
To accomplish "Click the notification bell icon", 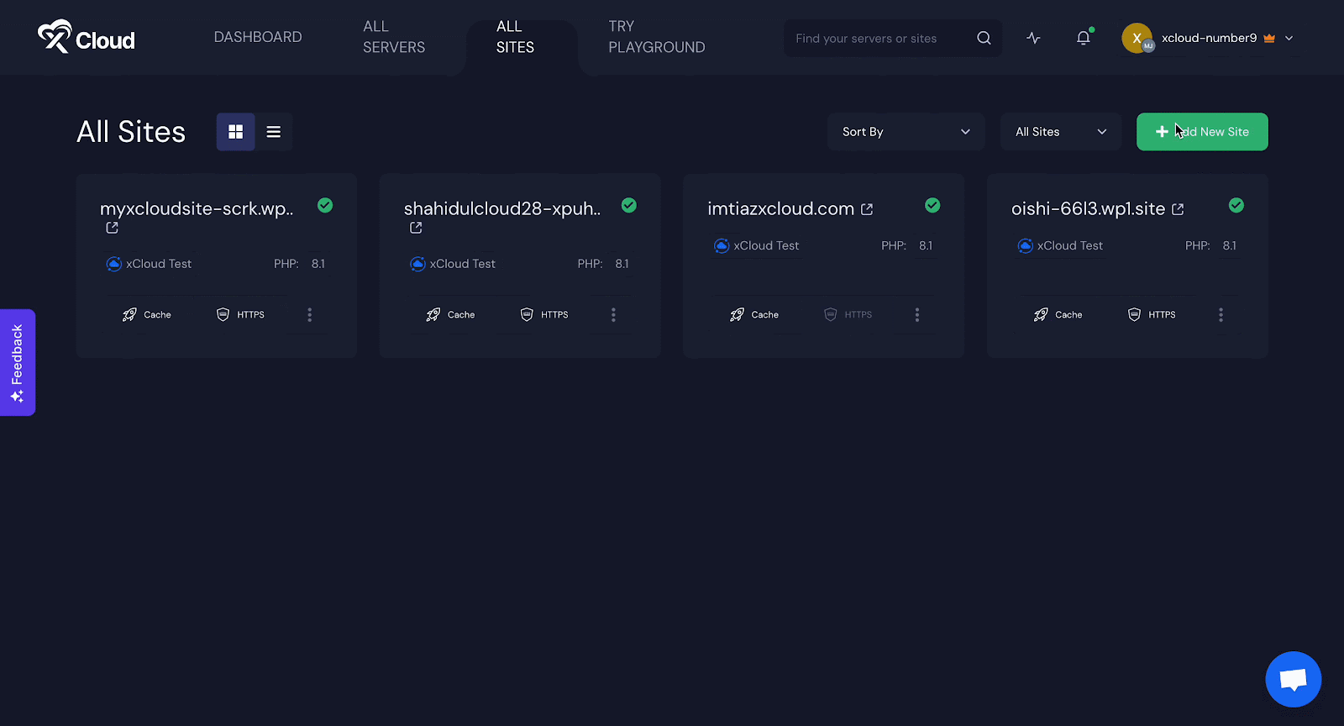I will point(1084,38).
